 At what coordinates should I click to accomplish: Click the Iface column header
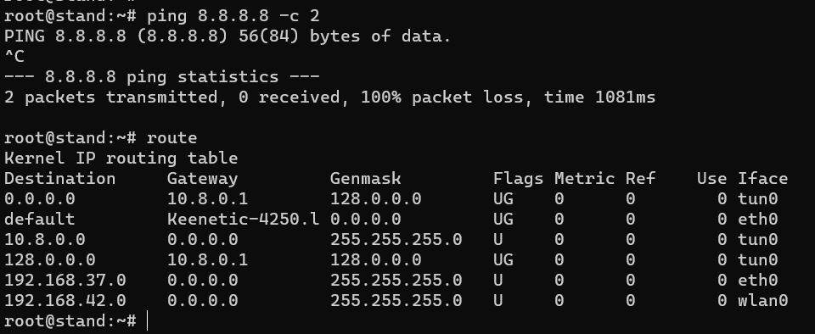coord(762,178)
